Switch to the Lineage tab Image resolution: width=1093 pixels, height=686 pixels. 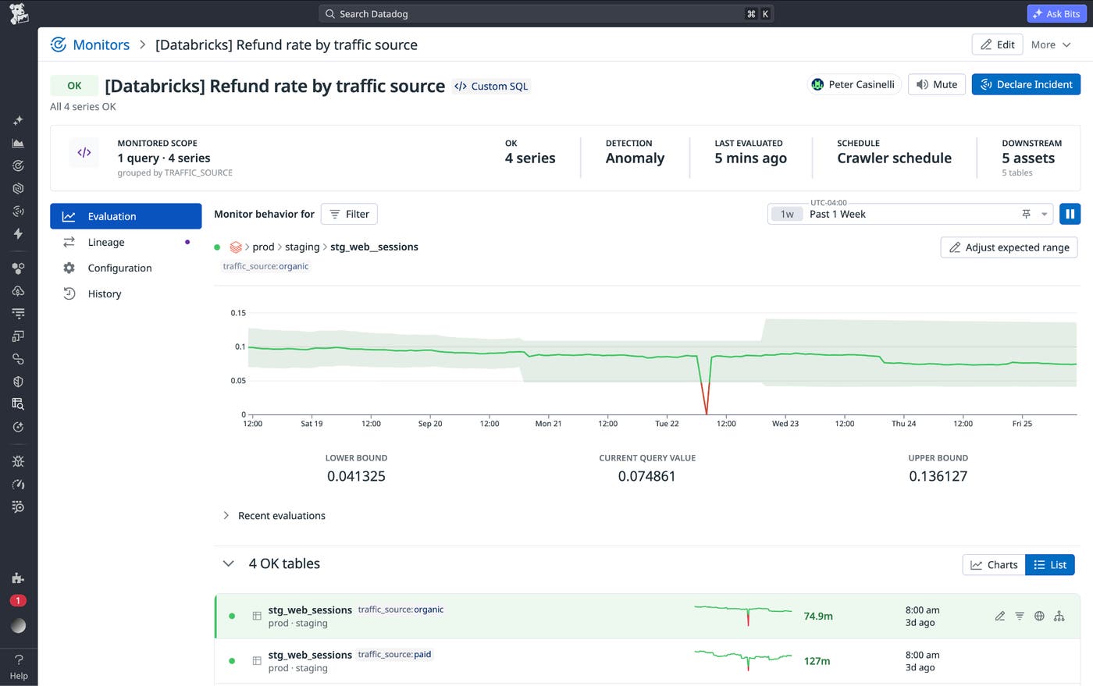[126, 242]
